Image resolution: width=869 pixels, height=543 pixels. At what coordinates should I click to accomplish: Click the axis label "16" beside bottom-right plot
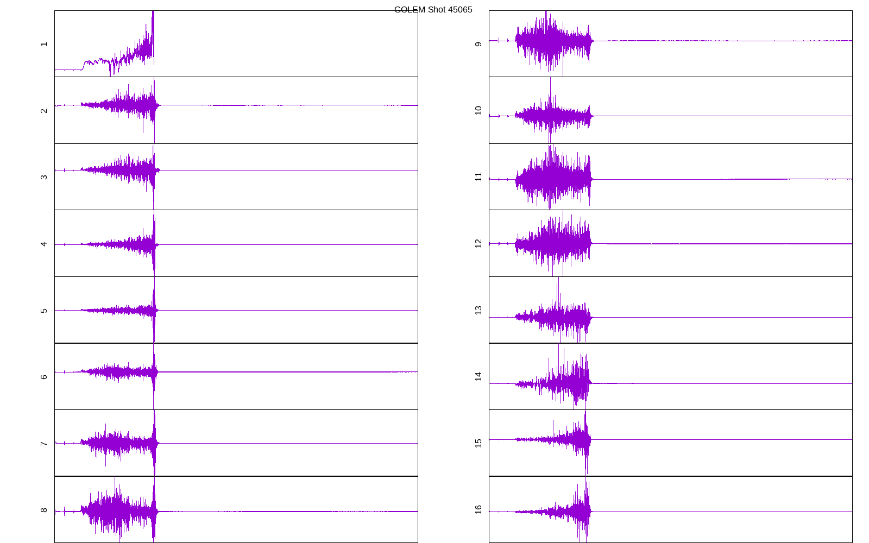pos(478,509)
